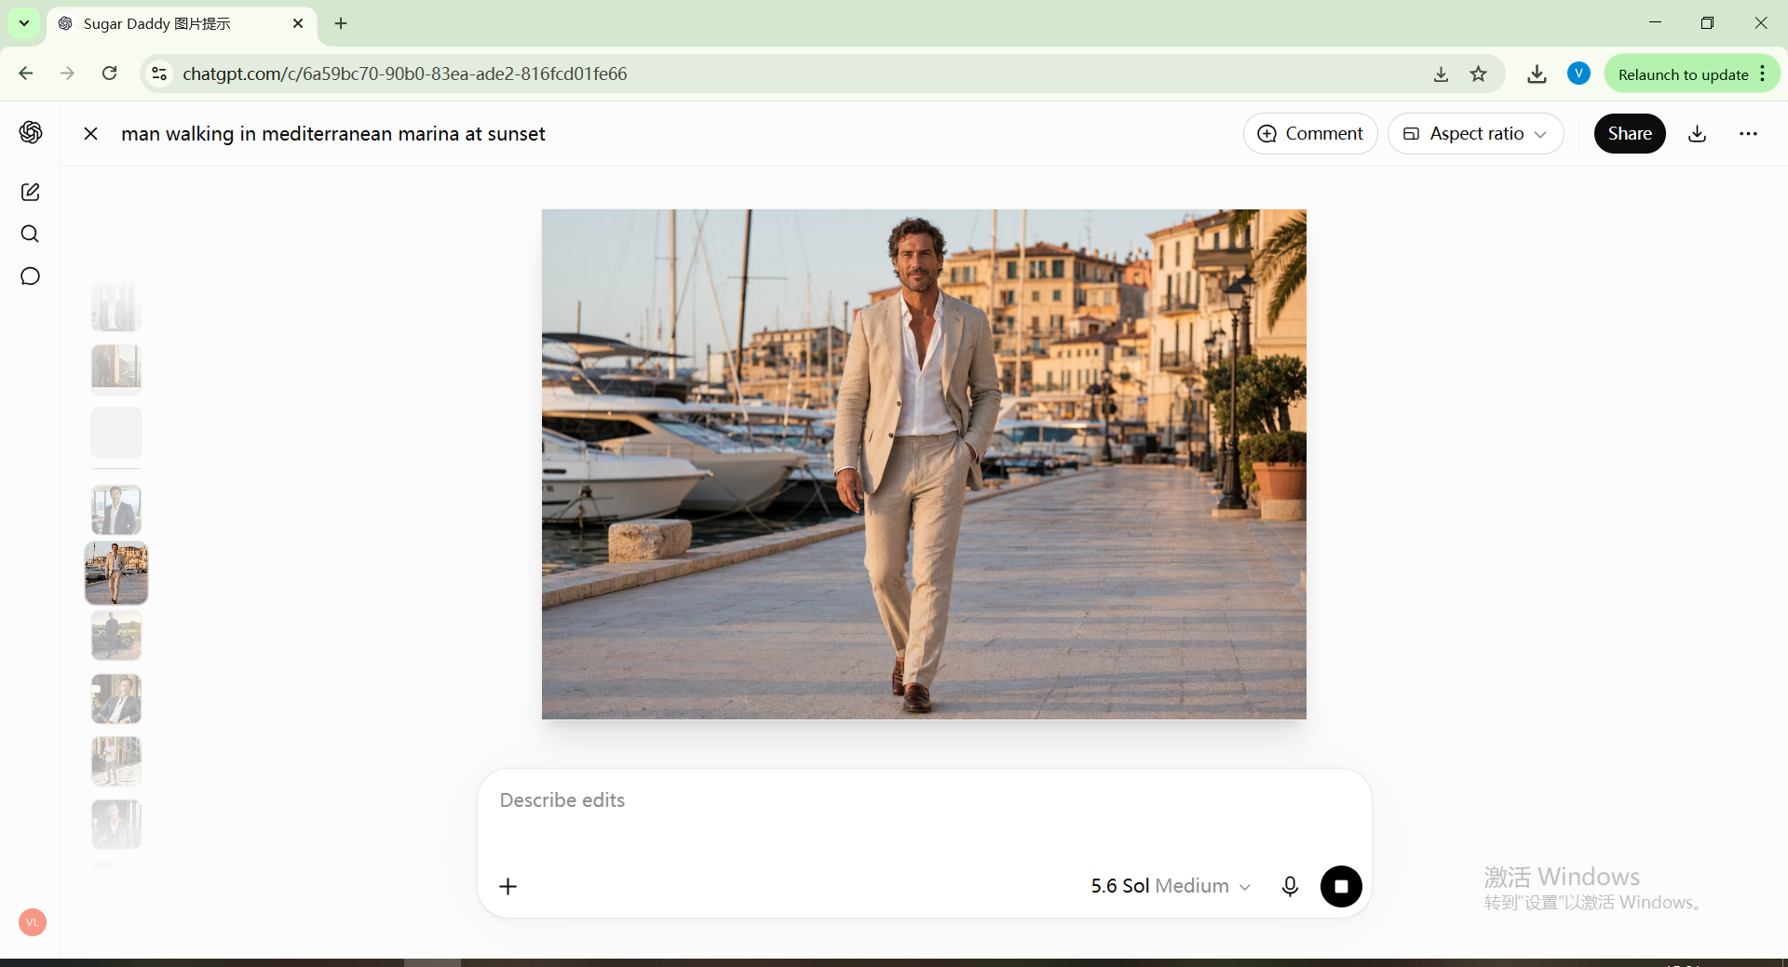Click the microphone dictation icon
Image resolution: width=1788 pixels, height=967 pixels.
tap(1290, 886)
